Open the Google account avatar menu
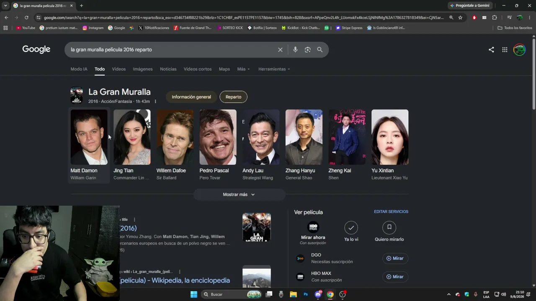The height and width of the screenshot is (301, 536). tap(519, 50)
